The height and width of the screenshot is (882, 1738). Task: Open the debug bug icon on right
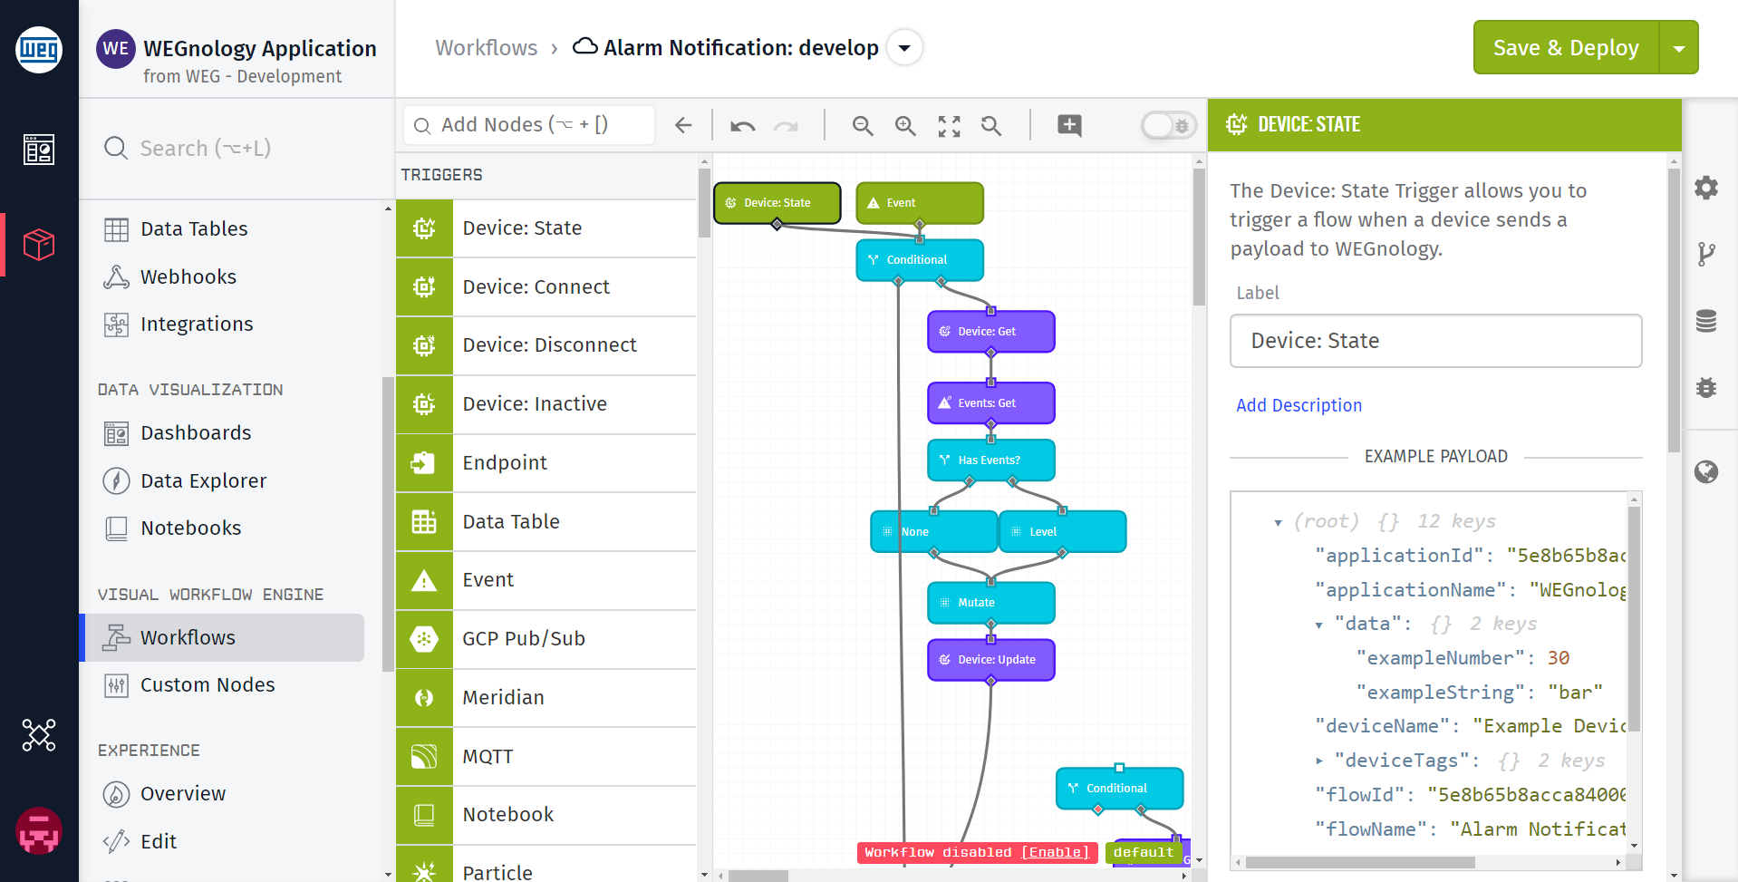[x=1706, y=387]
